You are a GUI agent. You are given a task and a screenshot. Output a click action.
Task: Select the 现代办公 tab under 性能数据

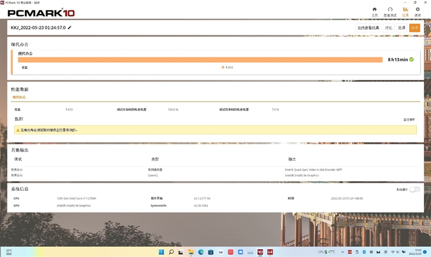coord(19,97)
